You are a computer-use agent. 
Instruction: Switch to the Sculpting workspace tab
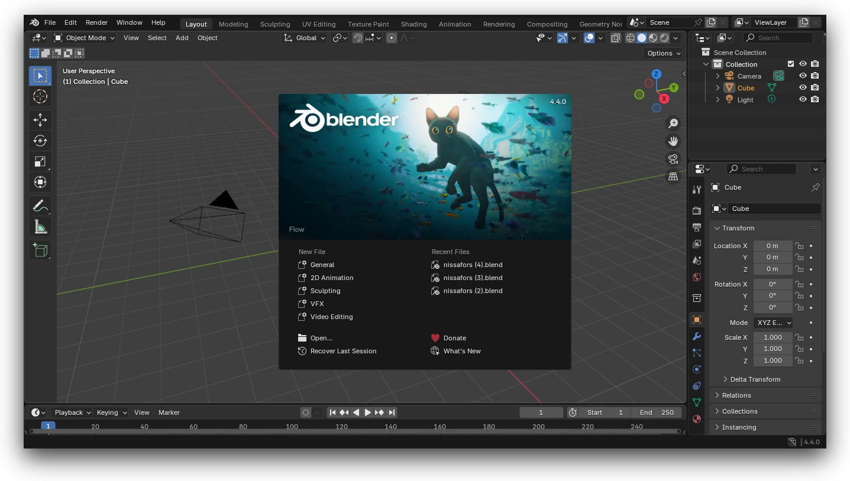[275, 24]
